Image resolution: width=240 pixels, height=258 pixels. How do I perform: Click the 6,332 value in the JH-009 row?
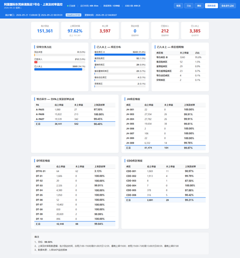coord(147,143)
